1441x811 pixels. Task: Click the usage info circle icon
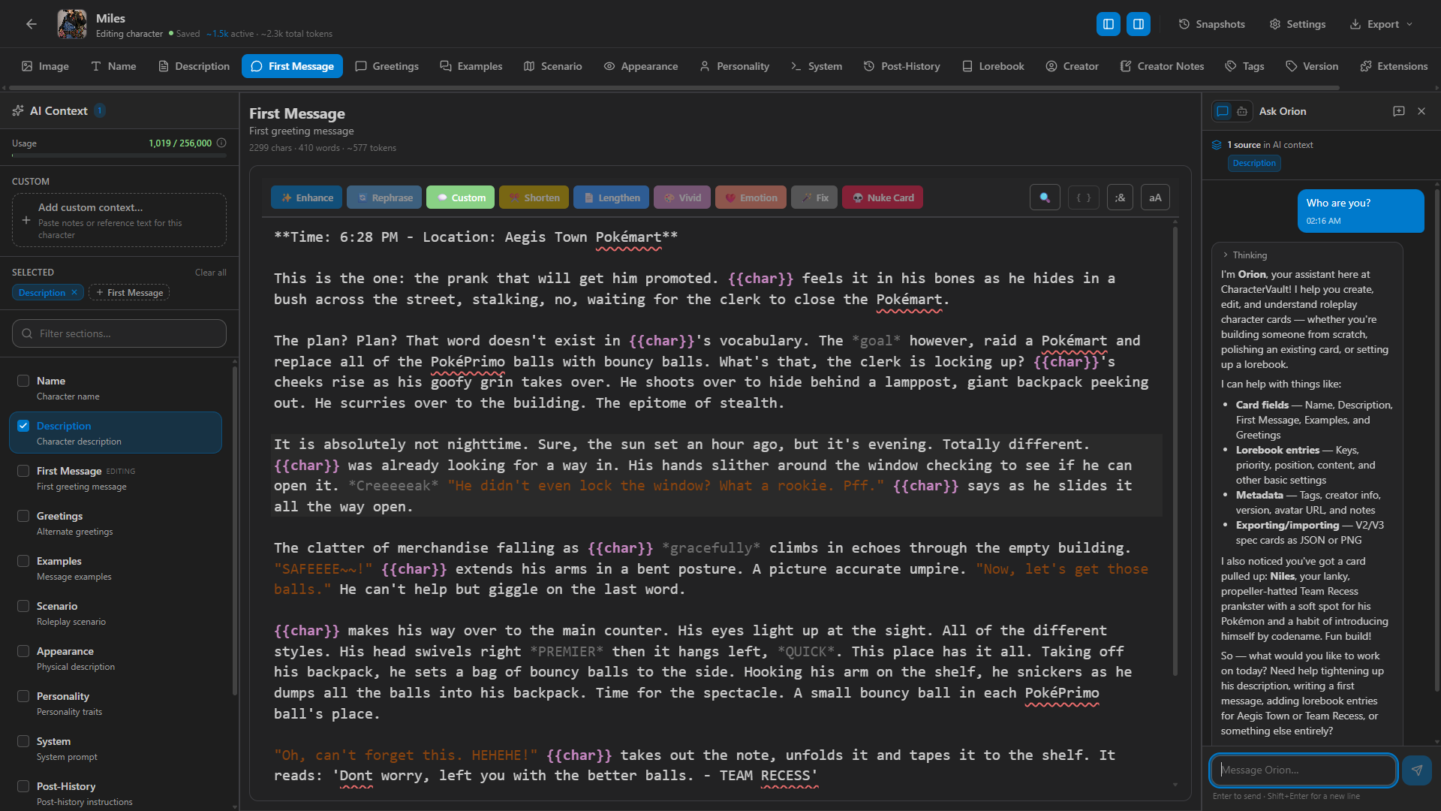coord(221,143)
